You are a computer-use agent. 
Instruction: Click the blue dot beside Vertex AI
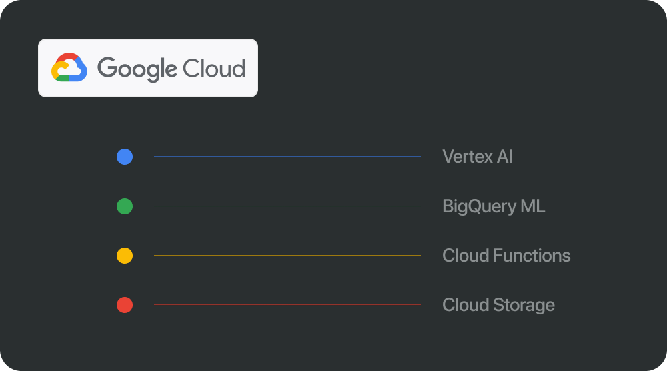(125, 157)
